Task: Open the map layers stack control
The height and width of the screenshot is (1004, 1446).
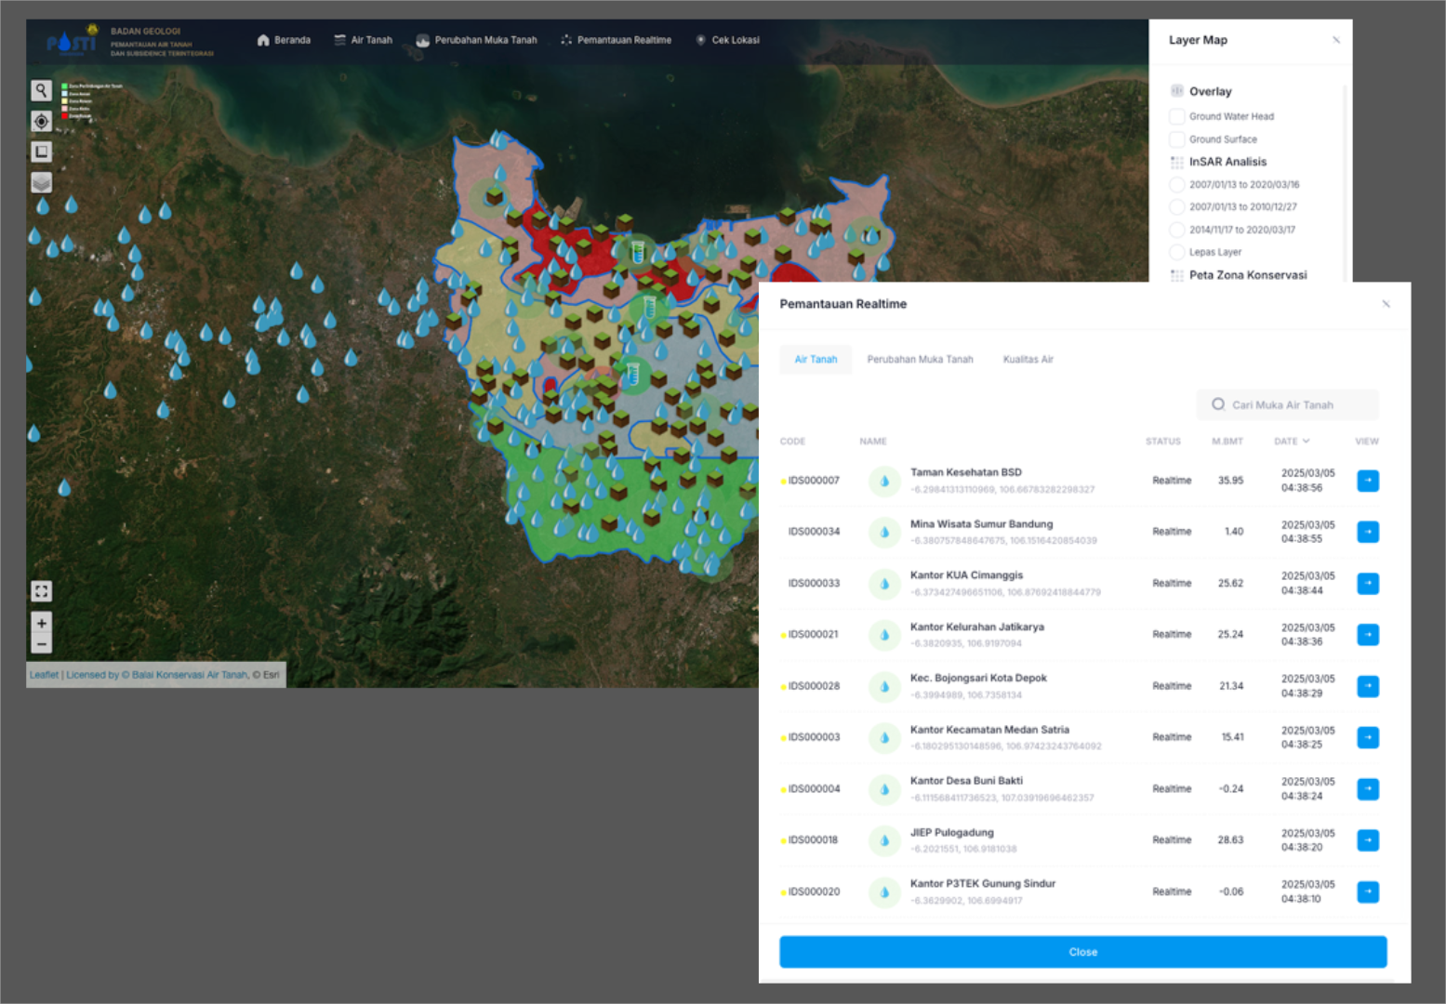Action: coord(41,183)
